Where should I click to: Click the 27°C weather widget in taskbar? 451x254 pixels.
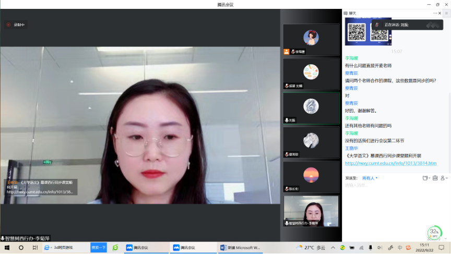[311, 247]
